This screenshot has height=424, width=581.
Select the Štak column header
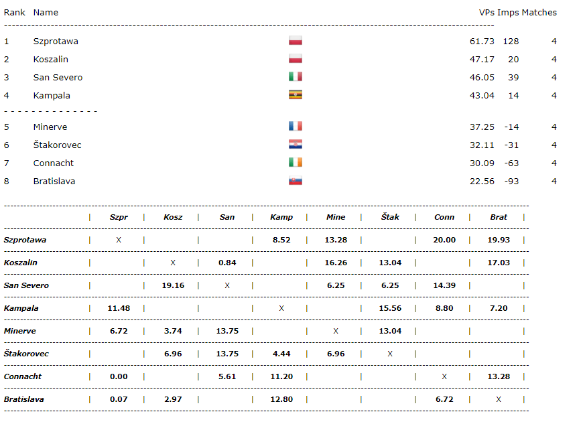coord(390,217)
